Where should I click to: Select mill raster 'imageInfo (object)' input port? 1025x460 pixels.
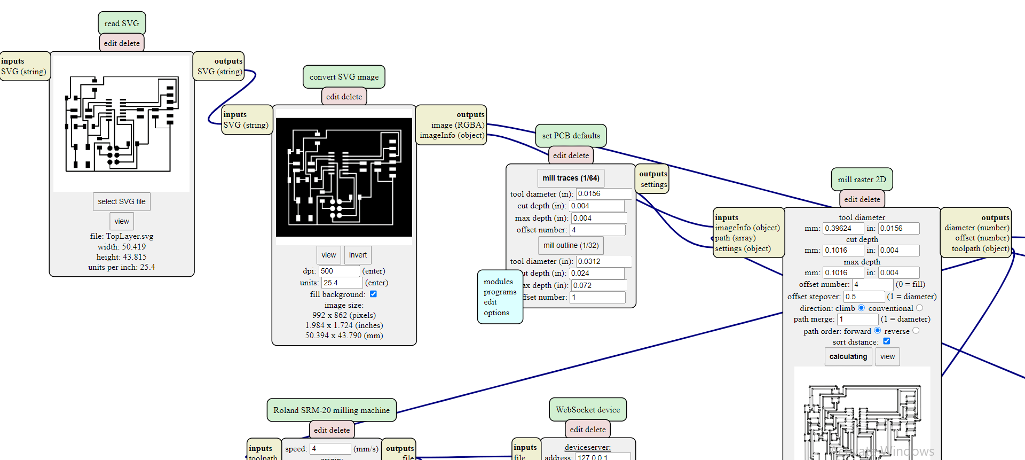[x=747, y=228]
